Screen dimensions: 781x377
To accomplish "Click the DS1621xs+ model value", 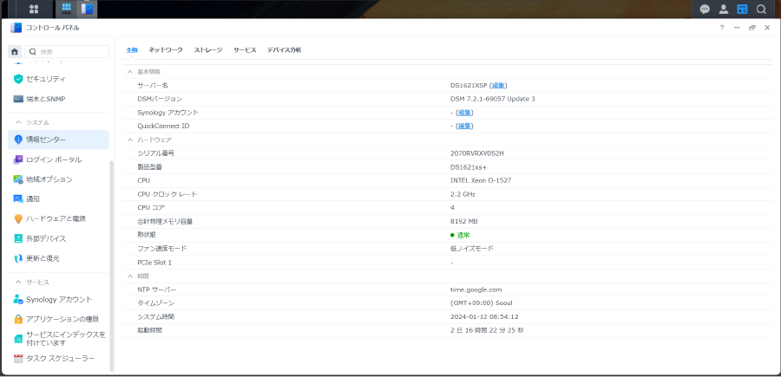I will (x=469, y=167).
